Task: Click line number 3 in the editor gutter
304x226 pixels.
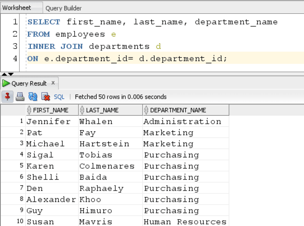Action: point(14,46)
